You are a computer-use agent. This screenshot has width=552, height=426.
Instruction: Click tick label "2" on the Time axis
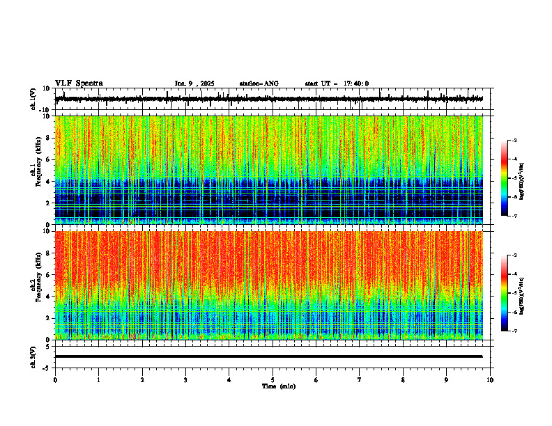[142, 380]
